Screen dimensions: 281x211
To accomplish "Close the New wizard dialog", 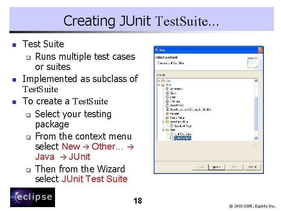I will pos(260,50).
